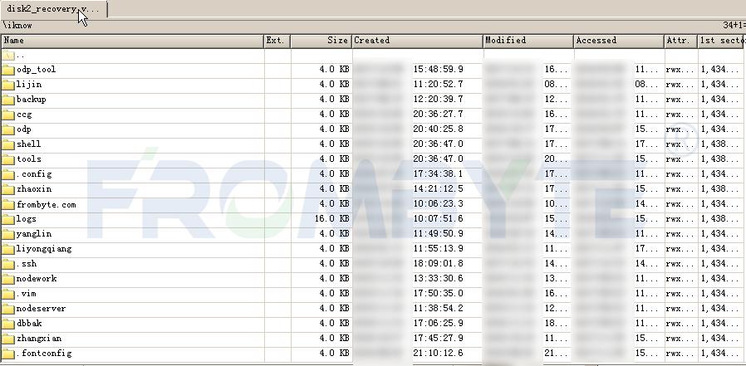Image resolution: width=746 pixels, height=366 pixels.
Task: Select the liyongqiang folder icon
Action: tap(8, 249)
